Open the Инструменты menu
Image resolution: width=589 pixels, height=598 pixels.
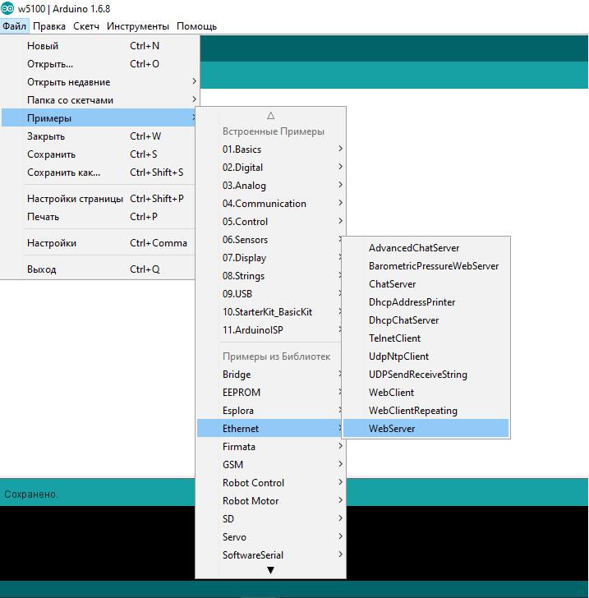[138, 26]
